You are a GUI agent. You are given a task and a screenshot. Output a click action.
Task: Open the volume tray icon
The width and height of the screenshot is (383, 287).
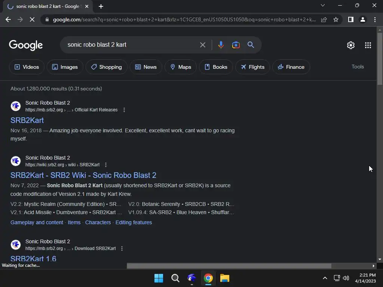pos(346,278)
